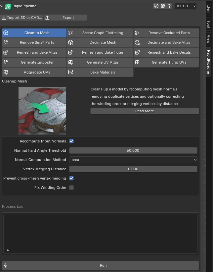The image size is (213, 272).
Task: Click the car cleanup preview thumbnail
Action: pos(42,110)
